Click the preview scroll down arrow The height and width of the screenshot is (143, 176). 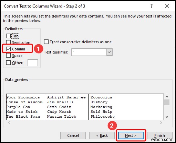(167, 117)
